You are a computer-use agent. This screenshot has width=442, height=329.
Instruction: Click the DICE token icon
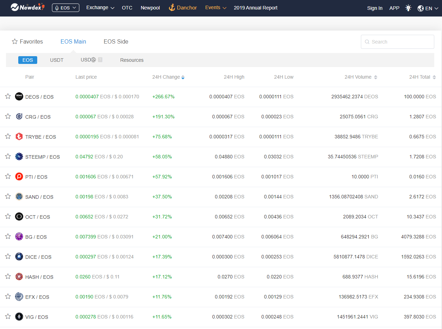pyautogui.click(x=19, y=257)
